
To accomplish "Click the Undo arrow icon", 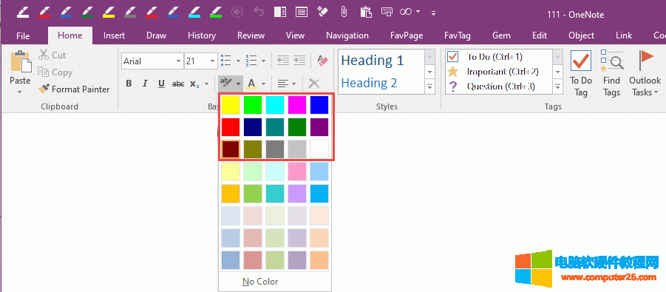I will point(258,12).
